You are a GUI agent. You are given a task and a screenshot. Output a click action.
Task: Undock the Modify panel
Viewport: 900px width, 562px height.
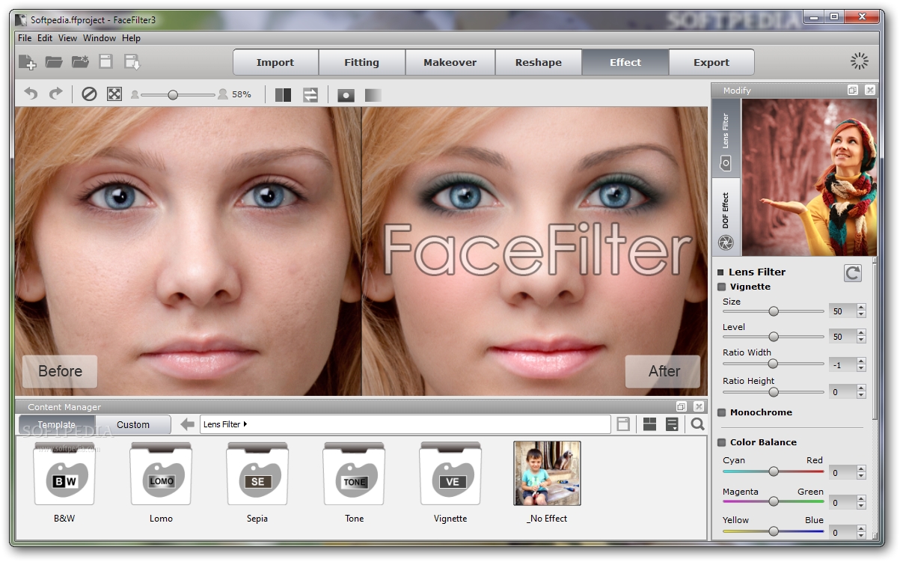coord(852,90)
